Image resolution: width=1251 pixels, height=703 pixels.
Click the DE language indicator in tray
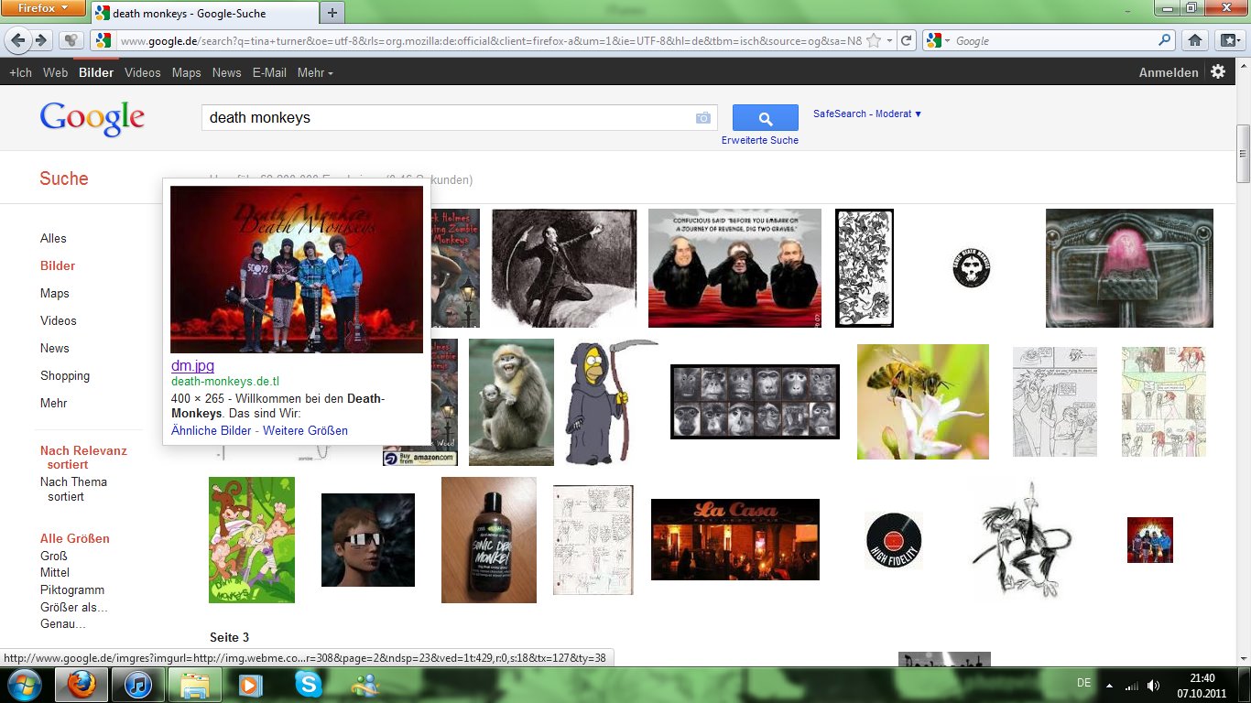pos(1084,683)
